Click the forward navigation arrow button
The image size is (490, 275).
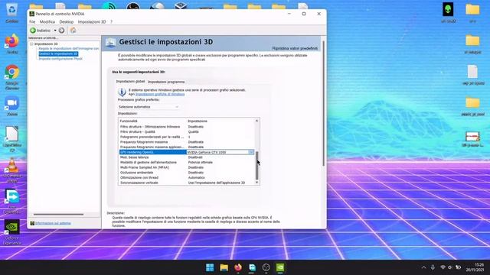[x=61, y=31]
